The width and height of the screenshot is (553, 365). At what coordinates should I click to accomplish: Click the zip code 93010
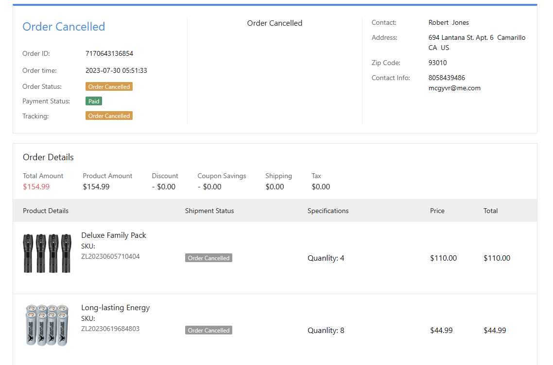coord(437,63)
